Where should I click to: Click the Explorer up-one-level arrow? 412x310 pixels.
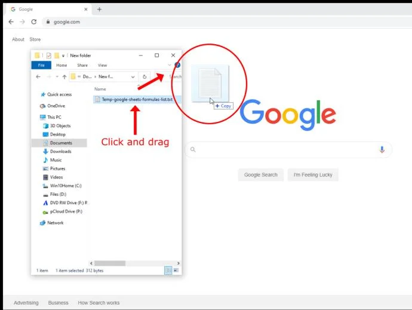[x=64, y=77]
